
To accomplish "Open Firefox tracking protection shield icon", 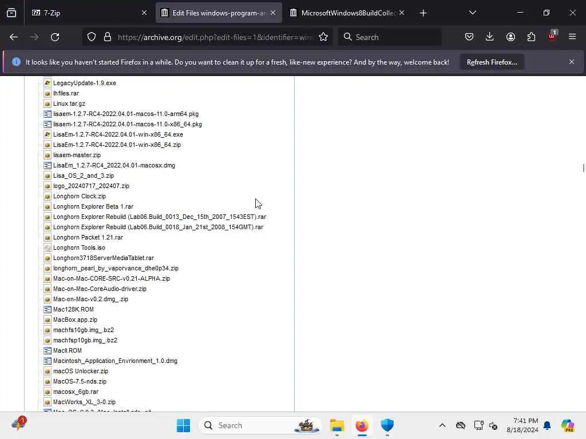I will click(x=92, y=37).
